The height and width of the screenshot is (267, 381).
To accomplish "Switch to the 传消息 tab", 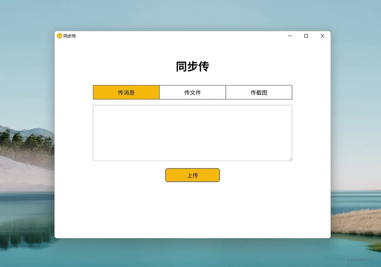I will click(126, 92).
